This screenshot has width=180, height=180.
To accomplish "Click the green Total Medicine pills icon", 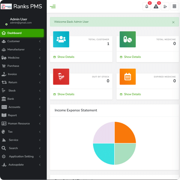I will tap(127, 39).
